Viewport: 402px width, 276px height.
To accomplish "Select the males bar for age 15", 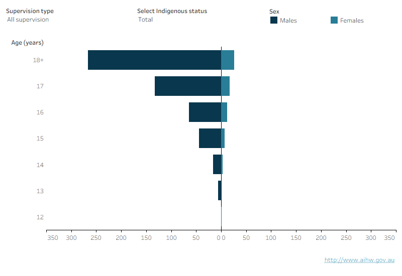I will (210, 139).
